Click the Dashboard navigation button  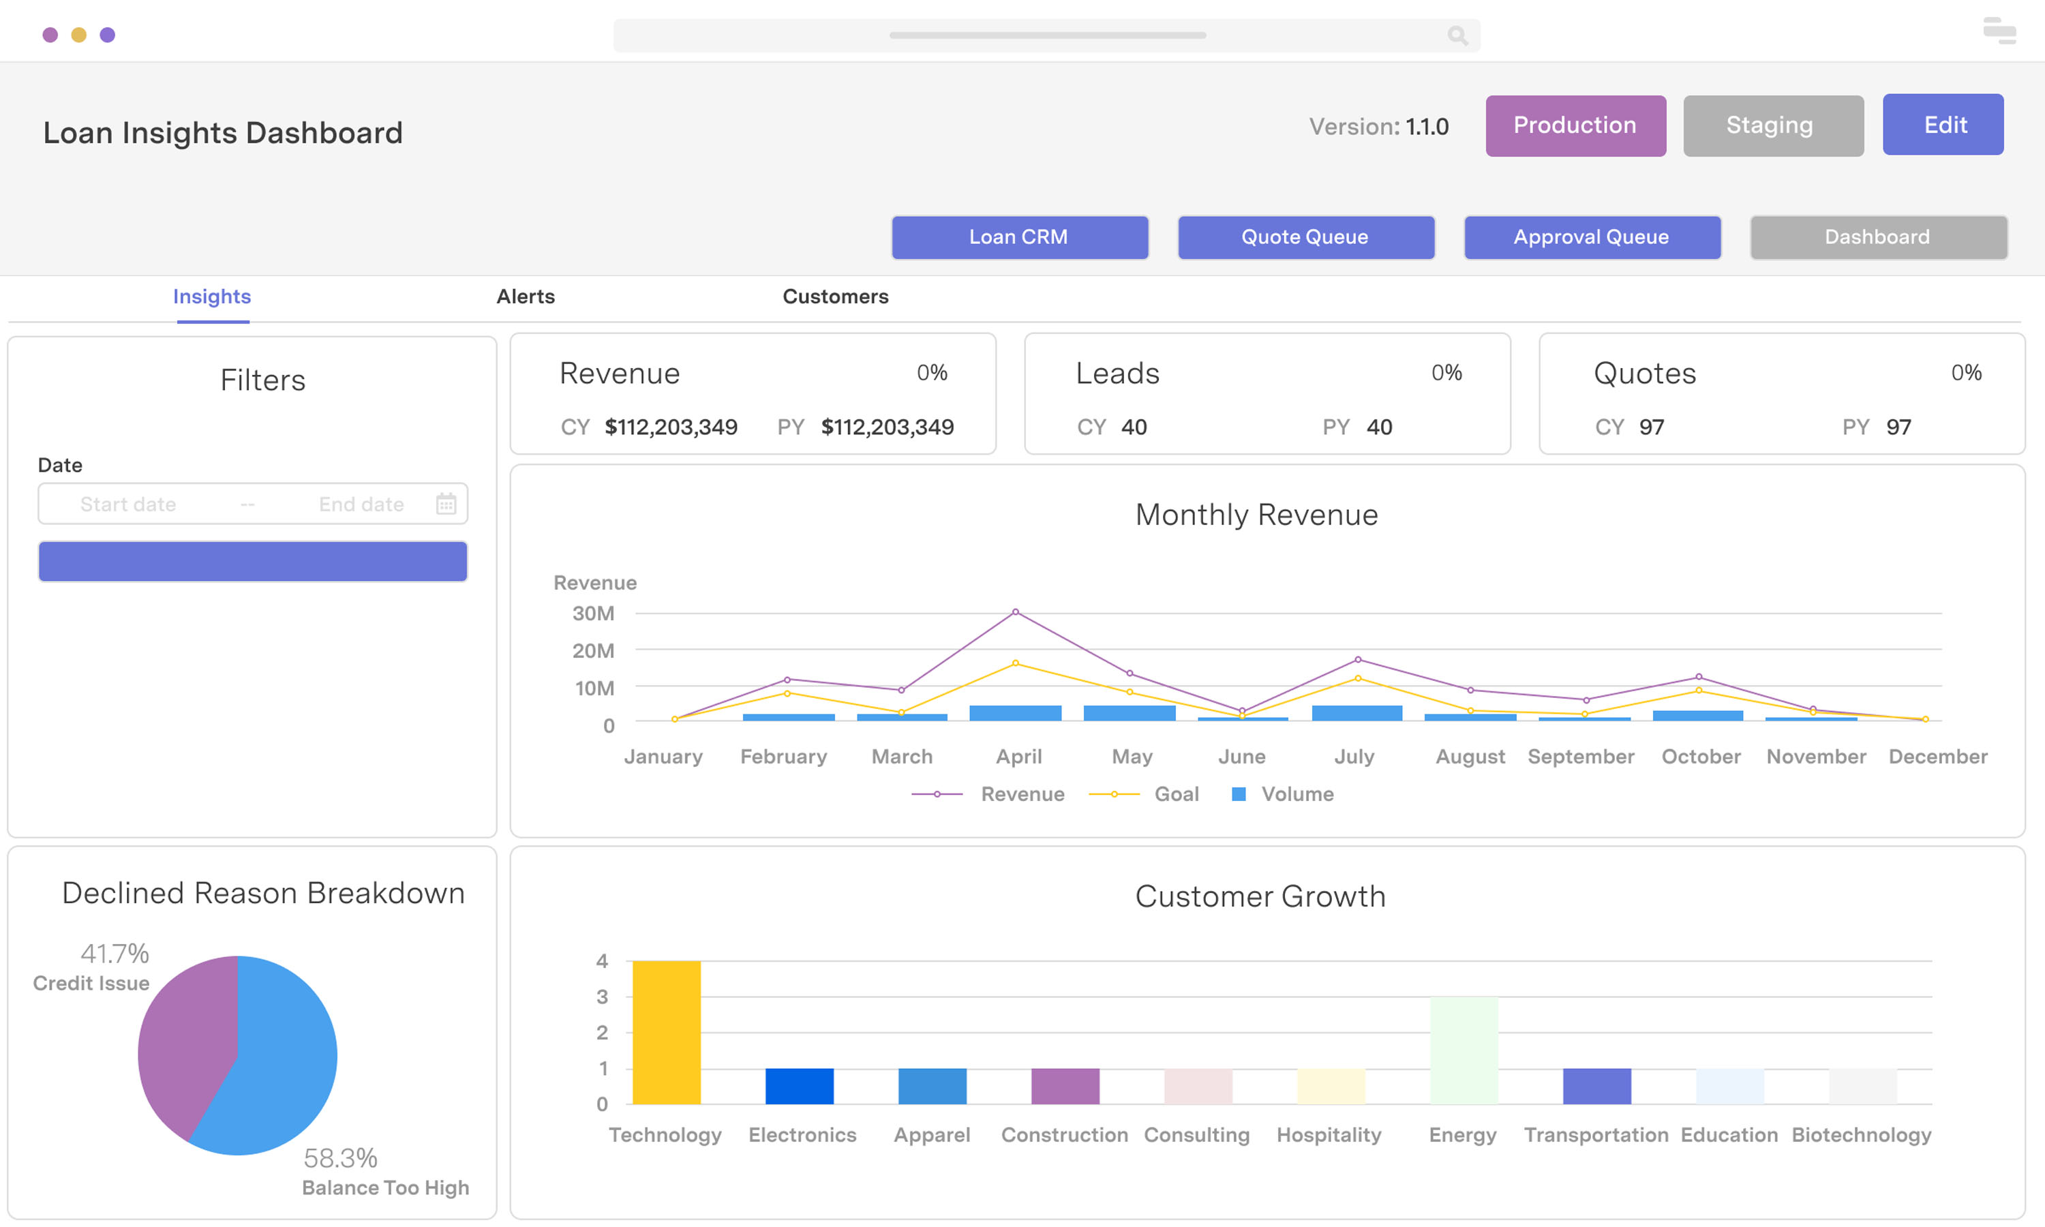[1877, 237]
